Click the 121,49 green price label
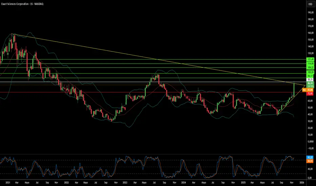The image size is (316, 186). (x=311, y=59)
